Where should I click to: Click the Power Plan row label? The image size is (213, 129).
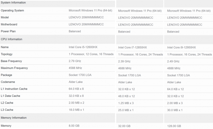[x=8, y=31]
